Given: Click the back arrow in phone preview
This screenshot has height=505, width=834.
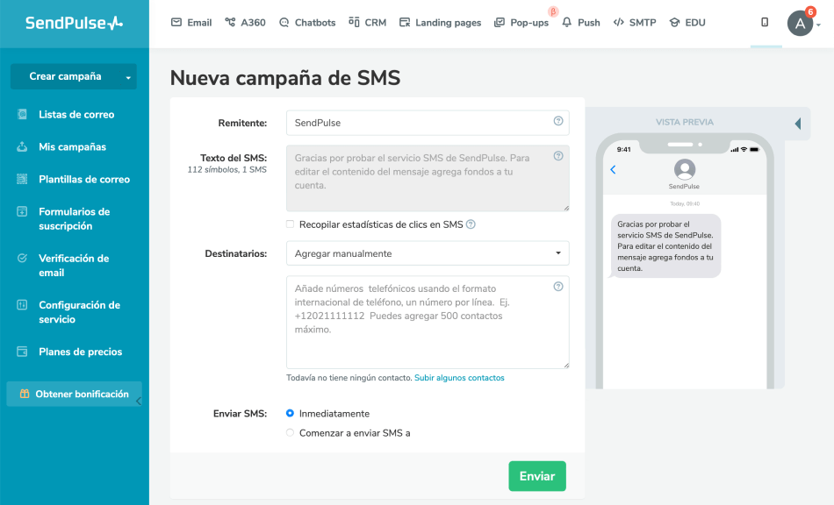Looking at the screenshot, I should [x=613, y=169].
